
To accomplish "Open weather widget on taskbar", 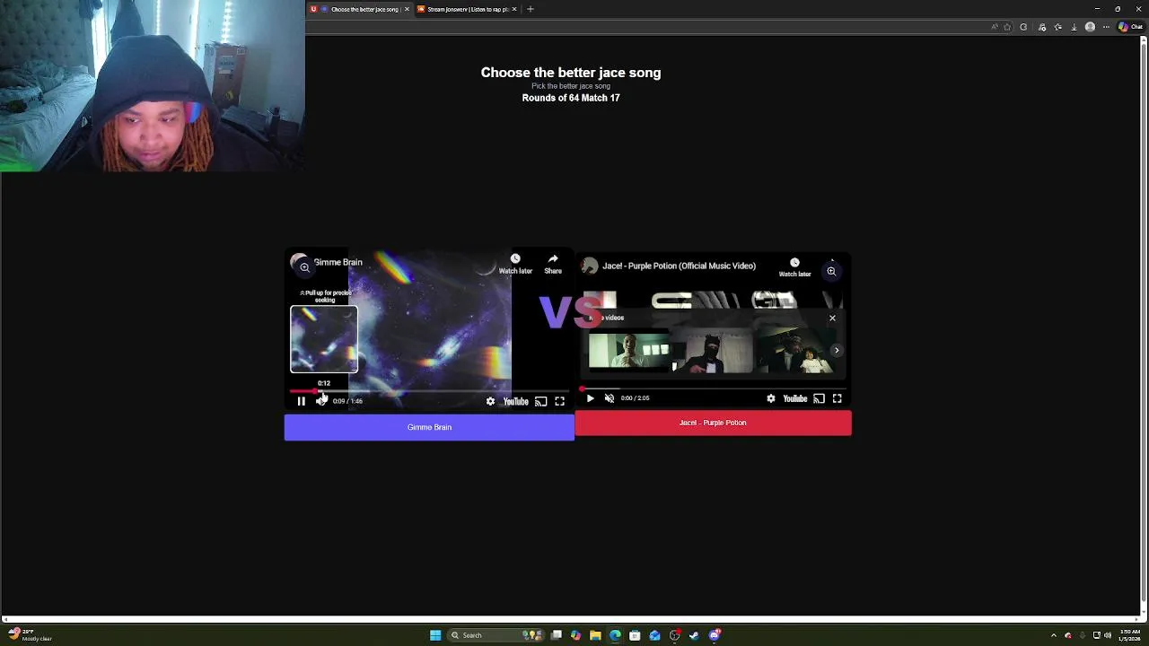I will tap(30, 635).
